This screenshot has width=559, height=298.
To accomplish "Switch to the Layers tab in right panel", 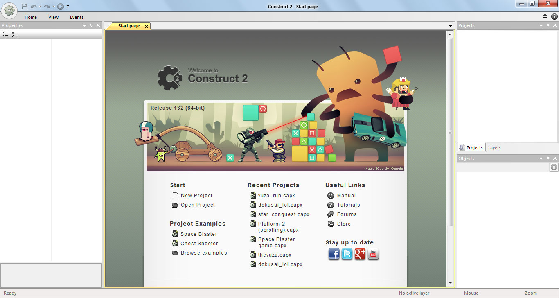I will [494, 148].
